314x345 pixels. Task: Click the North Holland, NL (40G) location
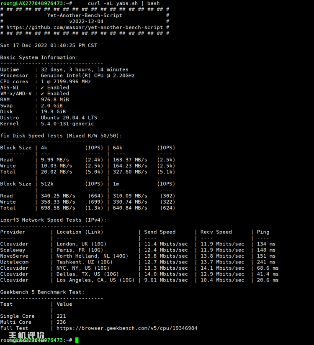click(93, 256)
